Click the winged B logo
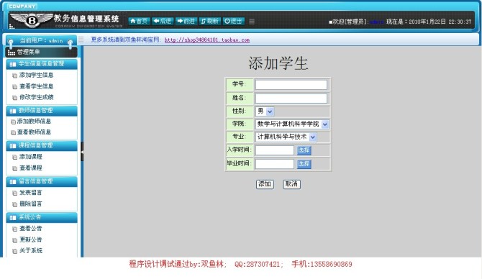 click(31, 20)
